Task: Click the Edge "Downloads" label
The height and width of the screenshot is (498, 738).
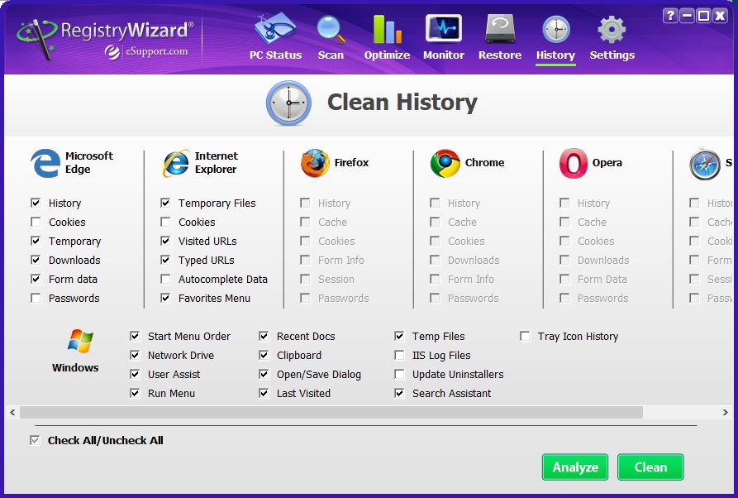Action: 74,260
